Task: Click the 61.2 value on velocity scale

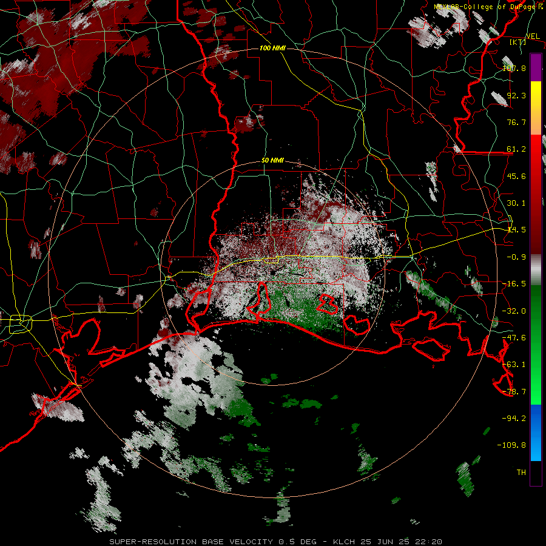Action: 516,149
